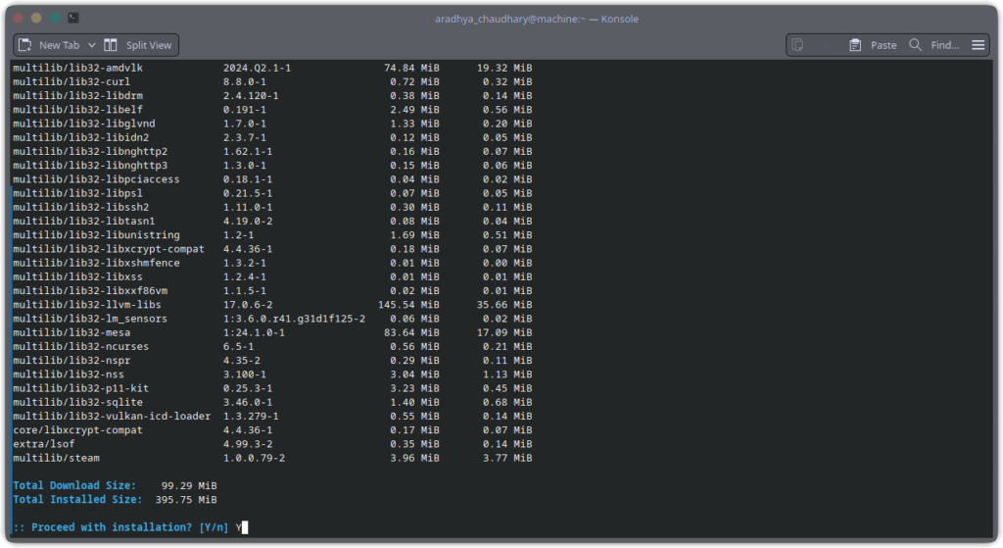
Task: Click the window title 'aradhya_chaudhary@machine:~ — Konsole'
Action: click(536, 19)
